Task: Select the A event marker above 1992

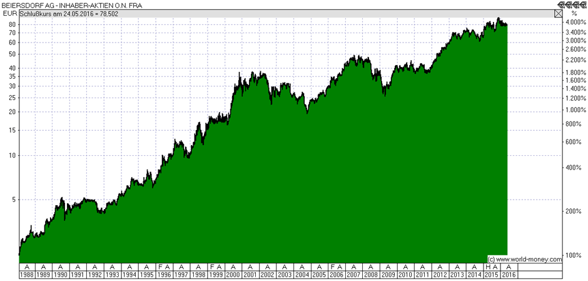Action: click(95, 267)
